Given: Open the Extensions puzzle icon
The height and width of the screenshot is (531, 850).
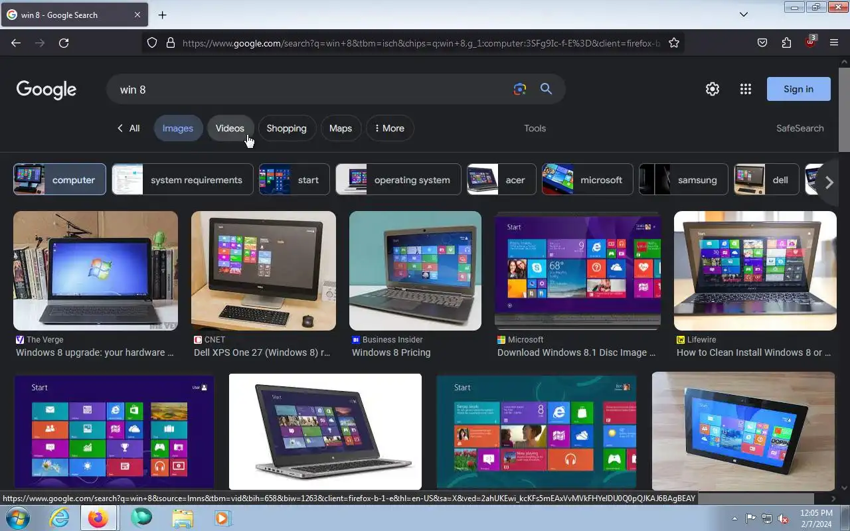Looking at the screenshot, I should tap(786, 42).
